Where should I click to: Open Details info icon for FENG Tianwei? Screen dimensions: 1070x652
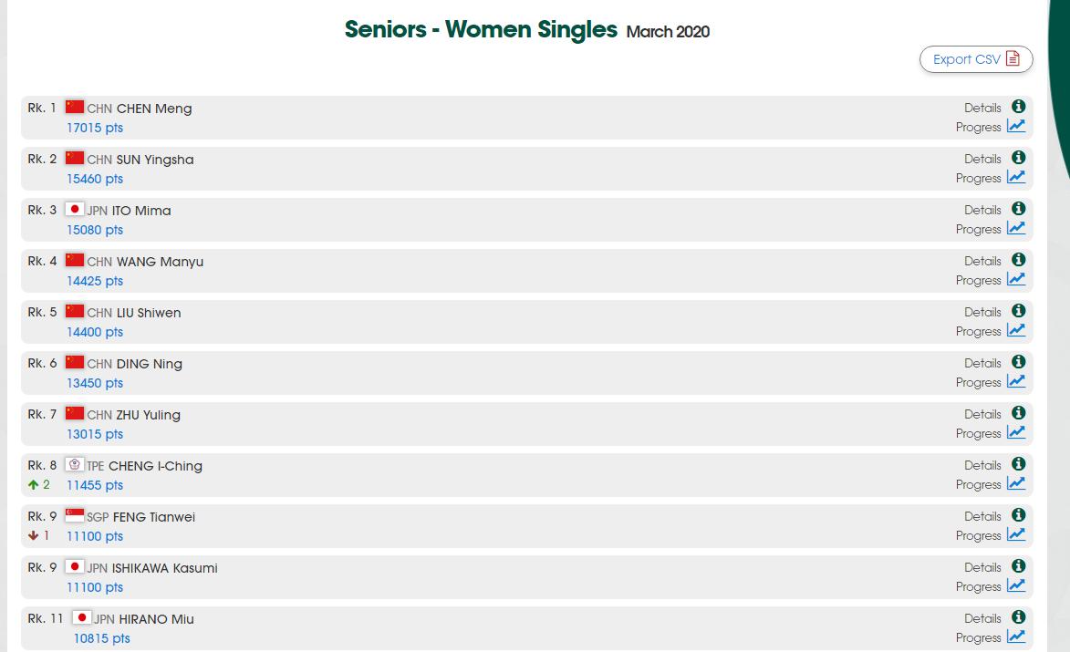[1018, 515]
